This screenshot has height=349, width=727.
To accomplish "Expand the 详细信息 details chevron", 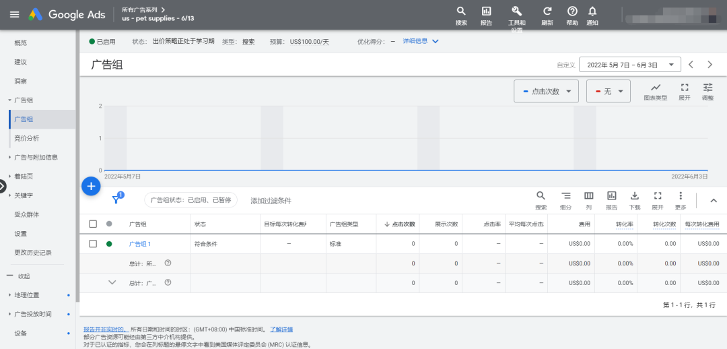I will pyautogui.click(x=436, y=41).
